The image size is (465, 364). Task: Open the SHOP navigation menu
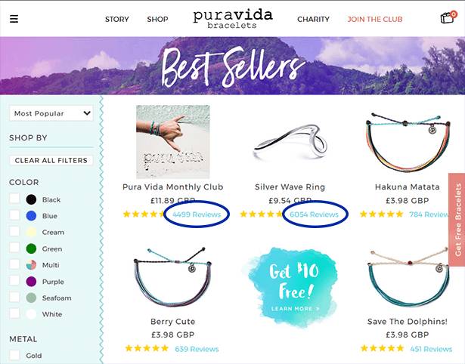coord(157,19)
